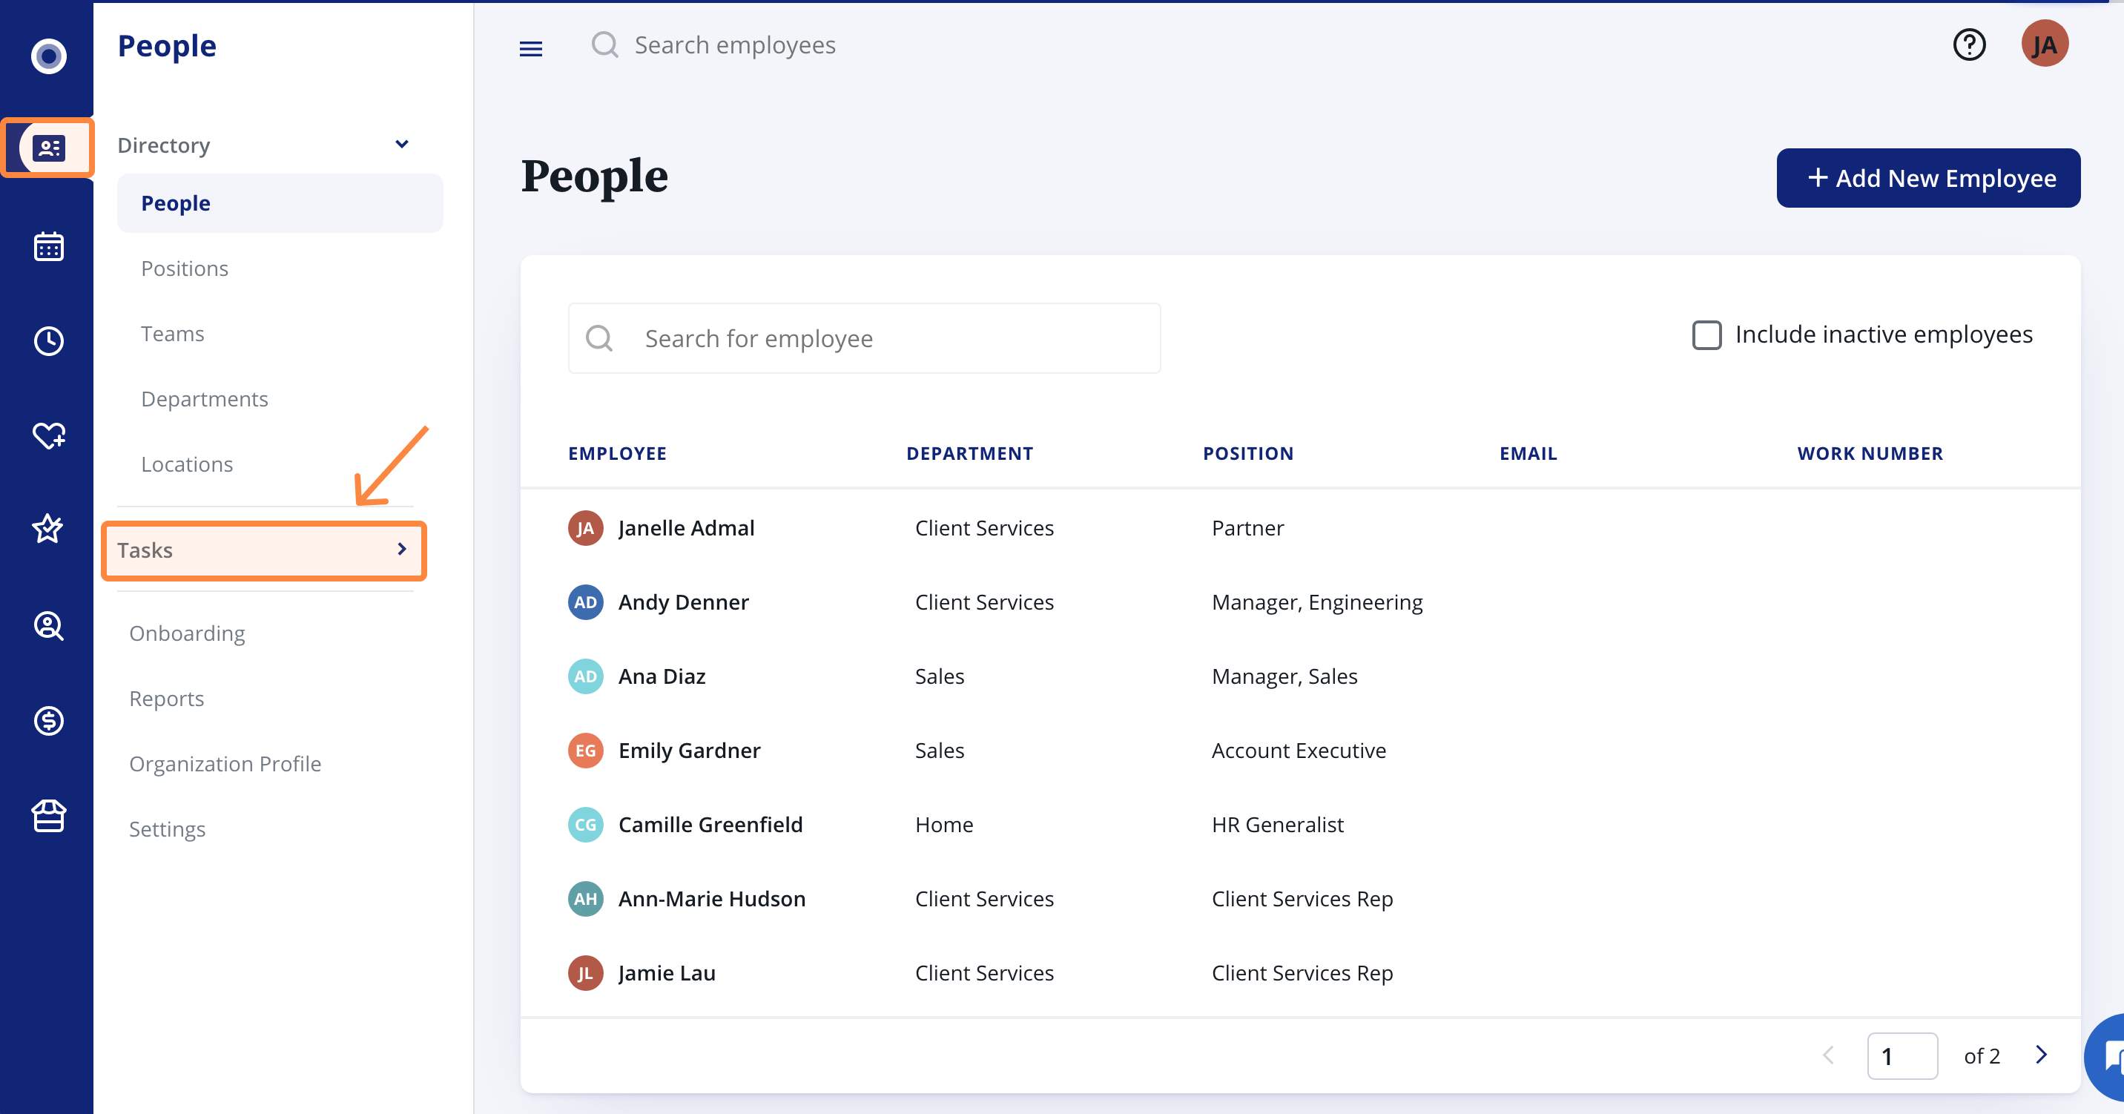Click Ana Diaz's AD avatar
The width and height of the screenshot is (2124, 1114).
click(585, 677)
